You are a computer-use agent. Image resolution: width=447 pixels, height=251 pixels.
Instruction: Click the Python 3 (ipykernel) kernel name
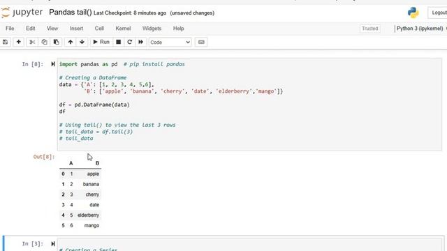pos(420,29)
